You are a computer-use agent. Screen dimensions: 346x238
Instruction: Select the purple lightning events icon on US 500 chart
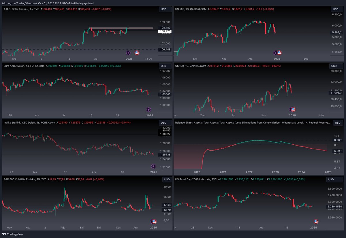tap(275, 53)
